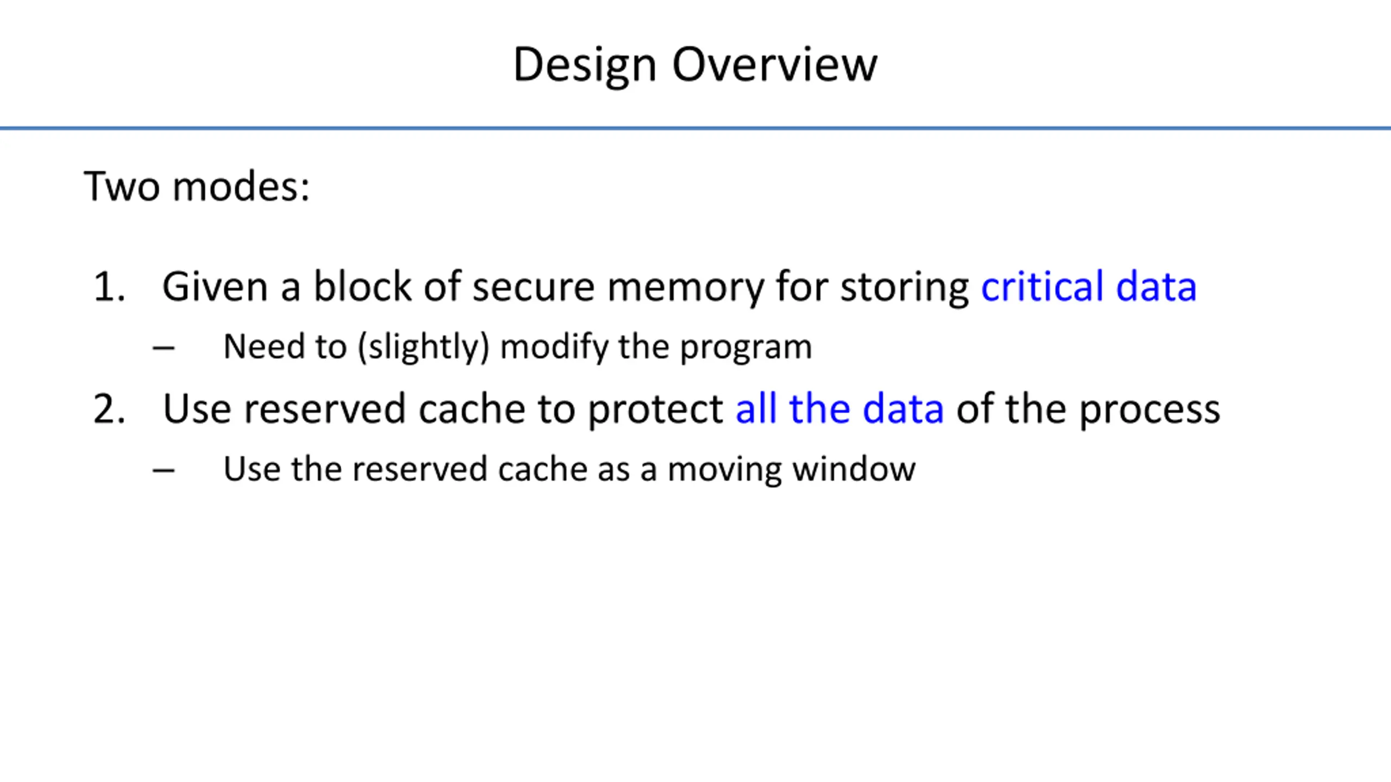Click the words "of the process"

point(1088,409)
